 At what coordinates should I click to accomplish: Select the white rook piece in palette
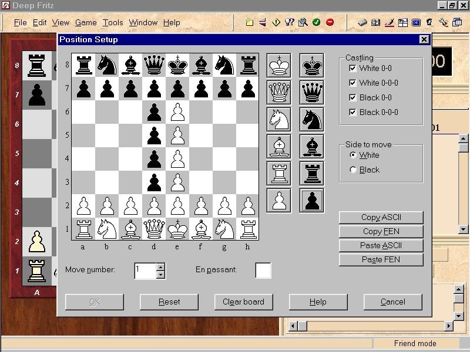tap(278, 173)
